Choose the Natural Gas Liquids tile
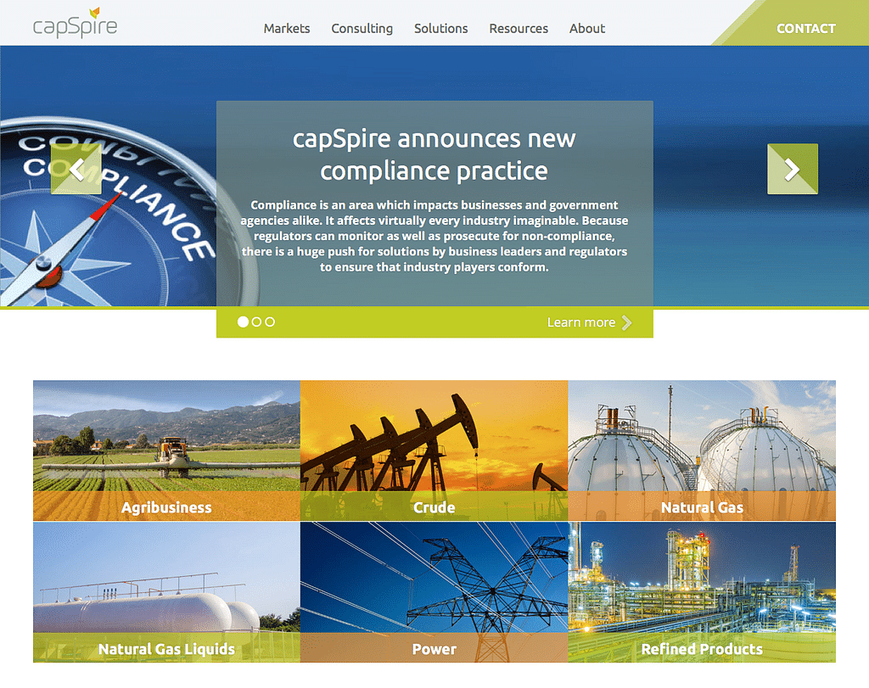Image resolution: width=869 pixels, height=688 pixels. [166, 592]
